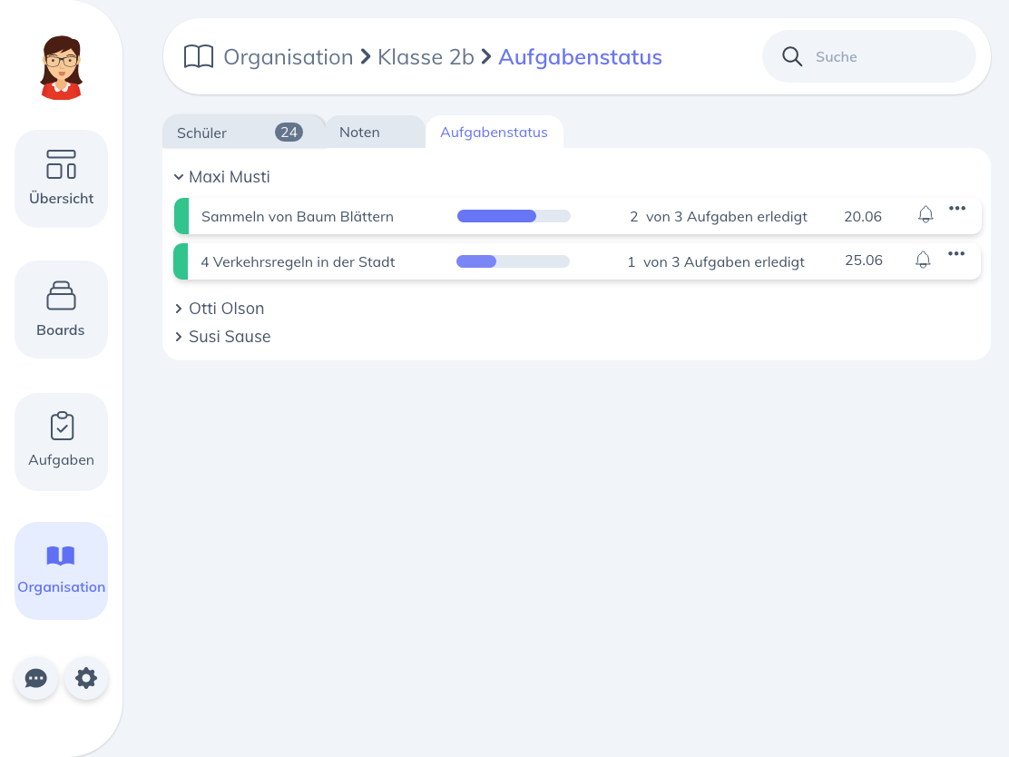The image size is (1009, 757).
Task: Open more options for Sammeln von Baum Blättern
Action: point(957,208)
